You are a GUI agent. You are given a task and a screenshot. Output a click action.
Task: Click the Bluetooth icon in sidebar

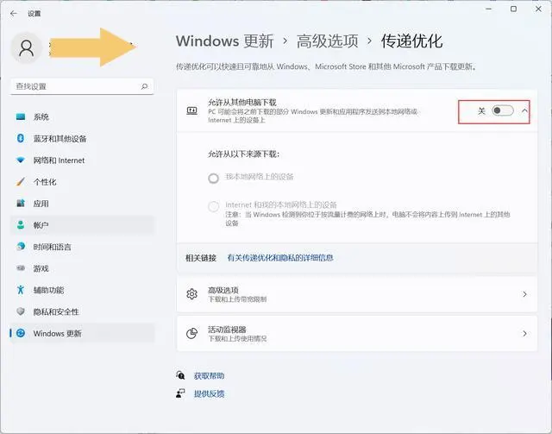point(21,138)
